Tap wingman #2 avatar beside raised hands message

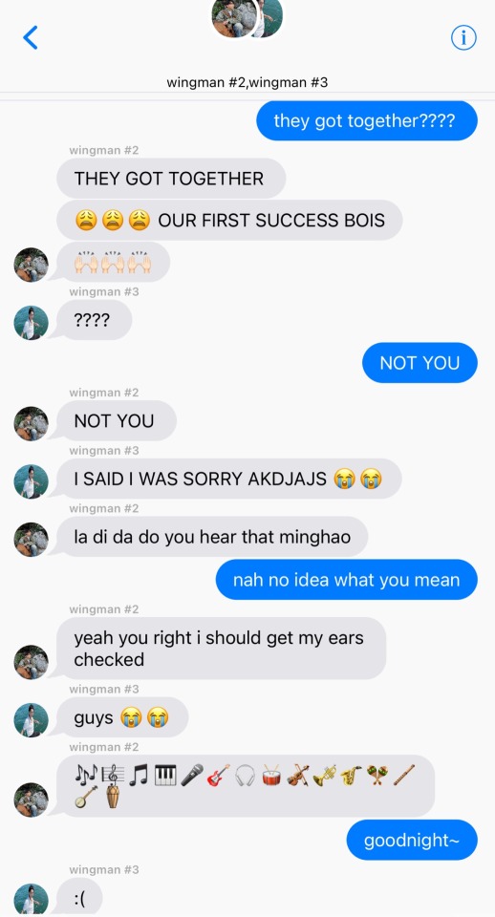pyautogui.click(x=31, y=265)
